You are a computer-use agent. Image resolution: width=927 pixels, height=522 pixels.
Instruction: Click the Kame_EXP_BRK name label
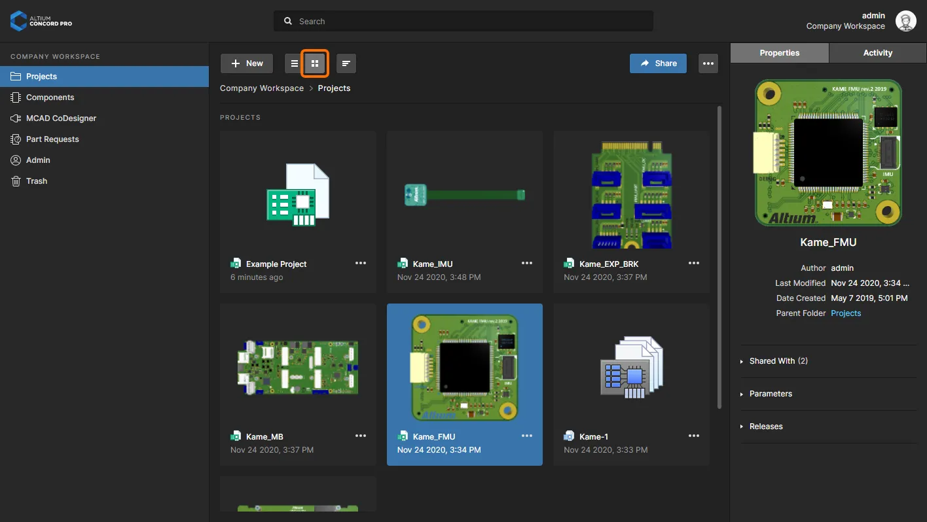coord(609,264)
